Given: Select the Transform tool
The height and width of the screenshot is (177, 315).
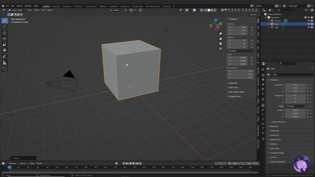Looking at the screenshot, I should (5, 50).
